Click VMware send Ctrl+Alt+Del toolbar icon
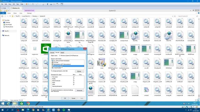The width and height of the screenshot is (200, 112). (x=33, y=4)
